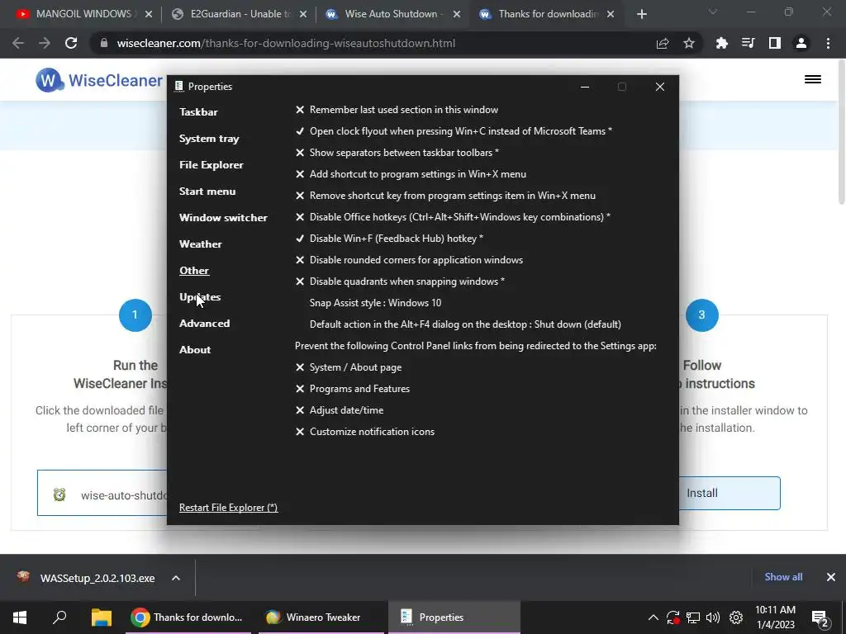Viewport: 846px width, 634px height.
Task: Click the taskbar volume speaker icon
Action: point(713,617)
